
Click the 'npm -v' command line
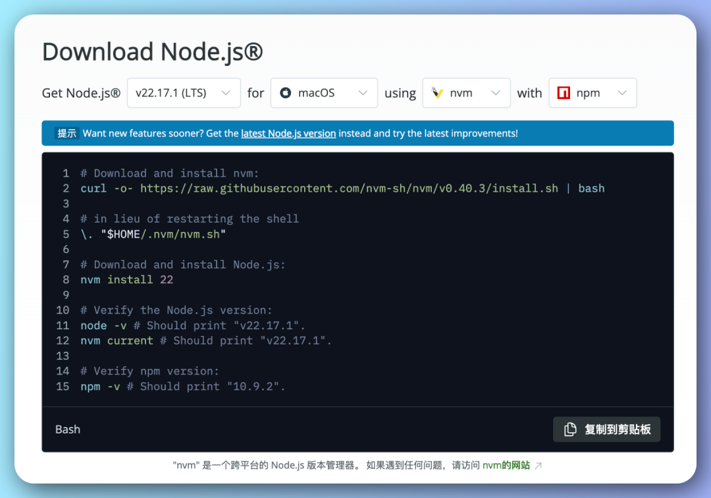tap(183, 387)
